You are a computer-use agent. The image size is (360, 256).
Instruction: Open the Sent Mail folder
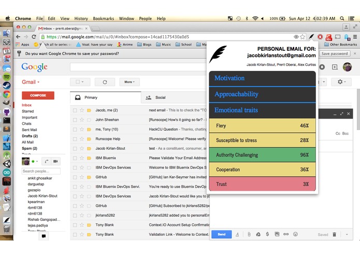(30, 130)
